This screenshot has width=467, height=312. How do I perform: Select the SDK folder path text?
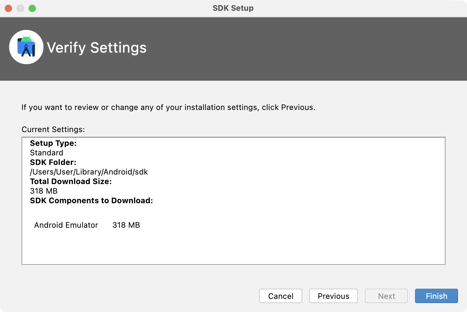coord(89,172)
